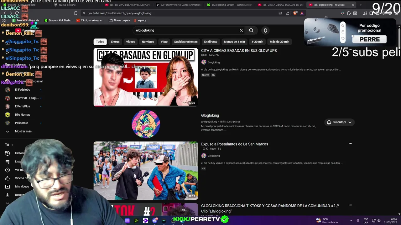
Task: Show hidden tray icons chevron in taskbar
Action: pyautogui.click(x=351, y=221)
